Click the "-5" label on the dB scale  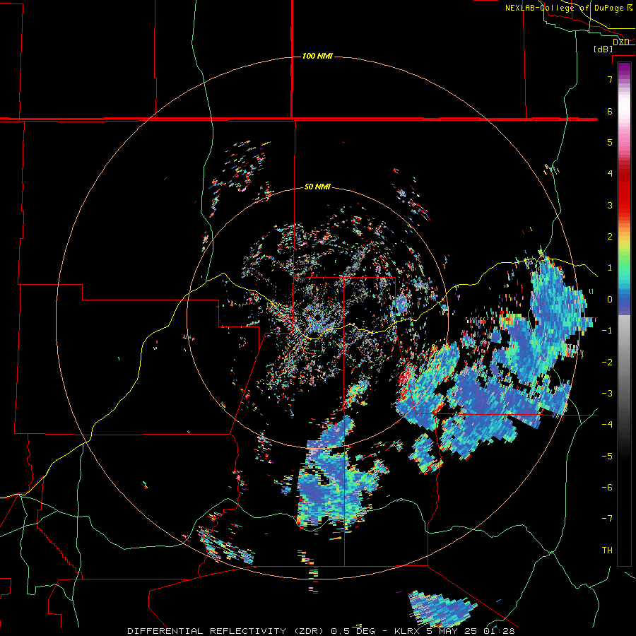coord(607,457)
